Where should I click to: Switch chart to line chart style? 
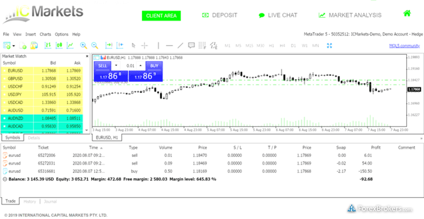[x=70, y=46]
